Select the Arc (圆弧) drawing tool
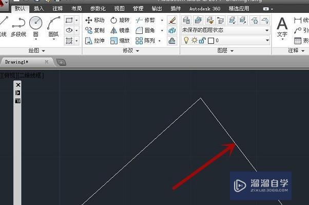 coord(53,26)
